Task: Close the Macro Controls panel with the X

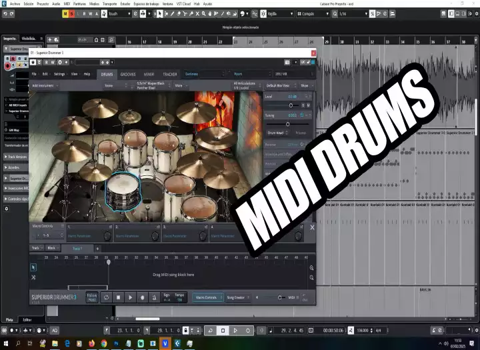Action: coord(312,227)
